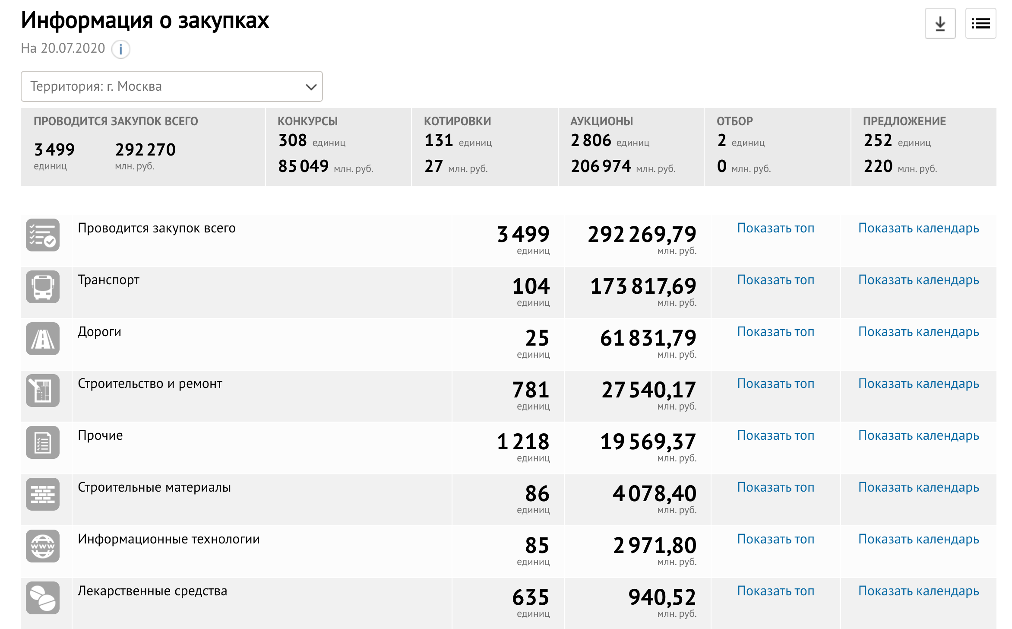Click the Information technologies www icon

43,546
